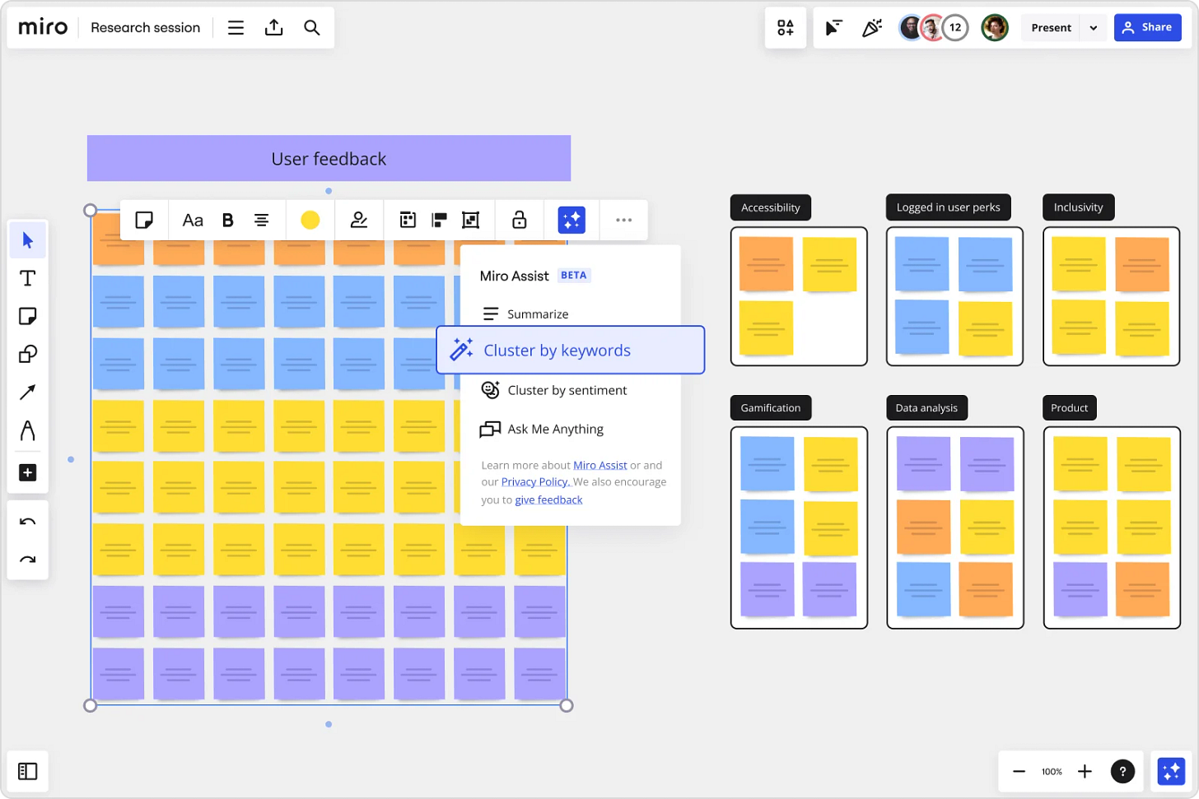
Task: Select the connection line arrow tool
Action: pos(28,393)
